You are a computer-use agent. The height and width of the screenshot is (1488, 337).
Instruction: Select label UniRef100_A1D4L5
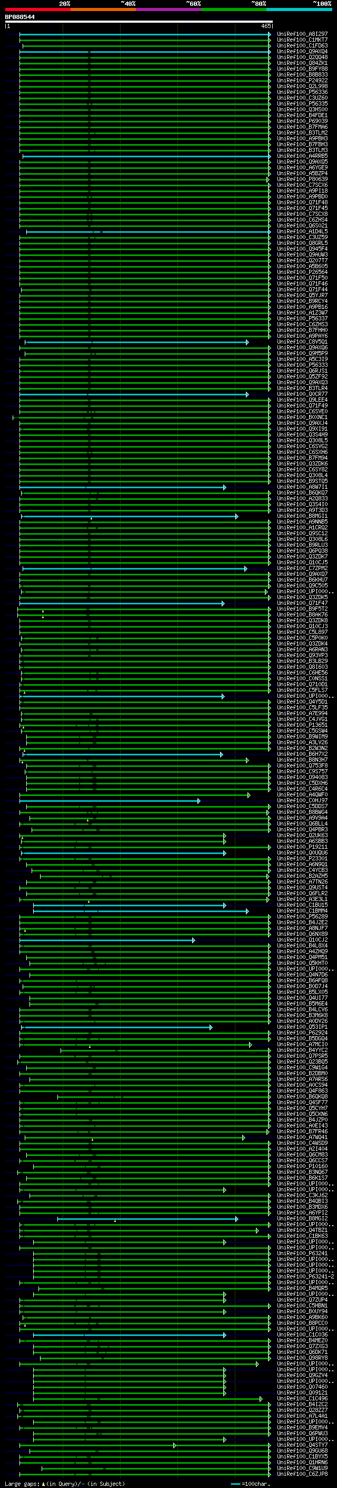click(x=302, y=232)
